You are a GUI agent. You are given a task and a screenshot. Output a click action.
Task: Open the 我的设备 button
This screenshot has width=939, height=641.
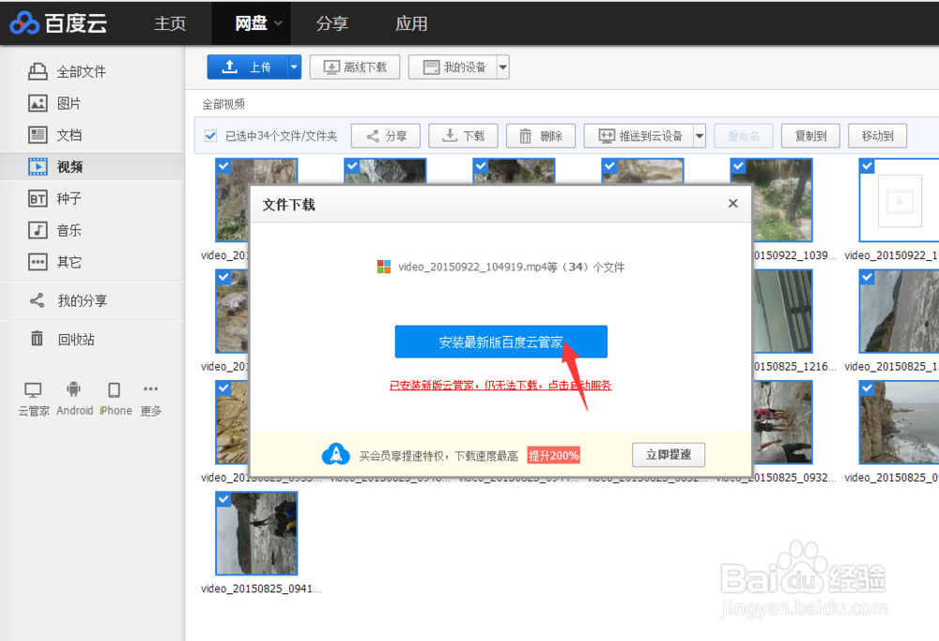point(454,67)
